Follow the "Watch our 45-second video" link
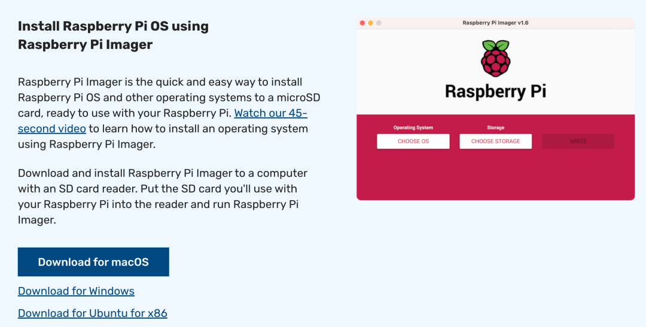Image resolution: width=646 pixels, height=327 pixels. (x=271, y=113)
